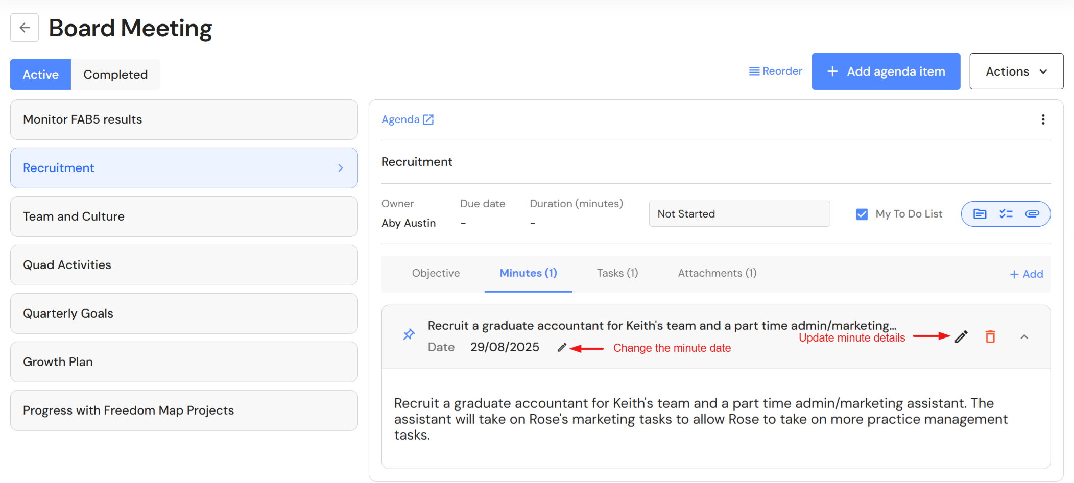Open the Agenda external link
The image size is (1074, 483).
coord(408,119)
